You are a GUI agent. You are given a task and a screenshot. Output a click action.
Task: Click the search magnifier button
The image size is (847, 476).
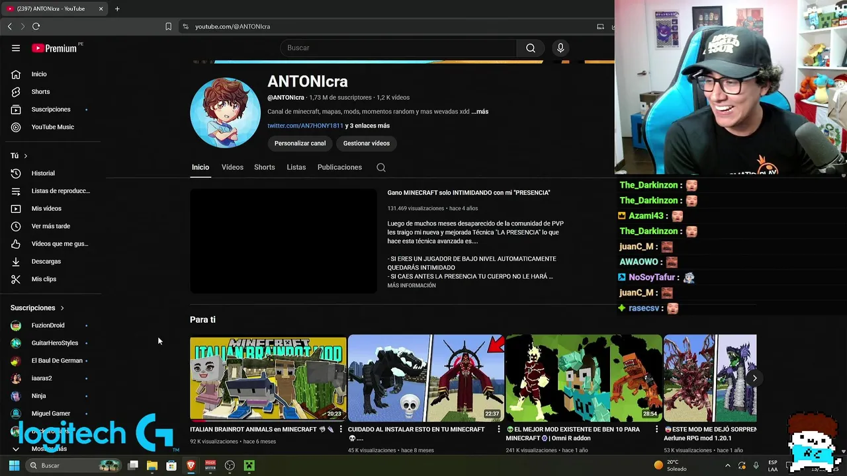[x=531, y=48]
